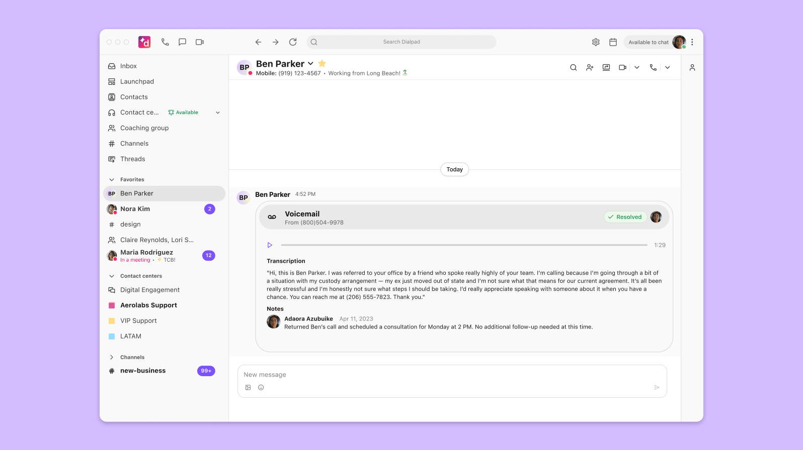Toggle Contact center Available status

click(x=184, y=113)
